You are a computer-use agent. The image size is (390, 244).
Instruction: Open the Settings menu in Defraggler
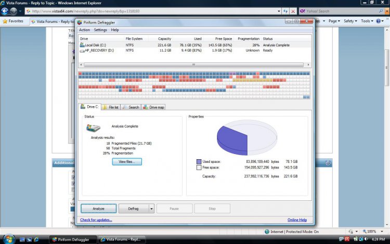100,30
